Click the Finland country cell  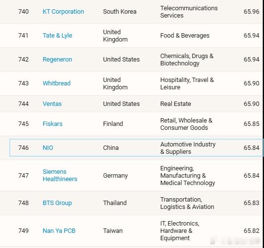113,124
